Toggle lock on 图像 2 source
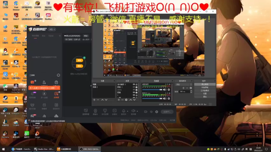The height and width of the screenshot is (152, 271). (x=137, y=87)
